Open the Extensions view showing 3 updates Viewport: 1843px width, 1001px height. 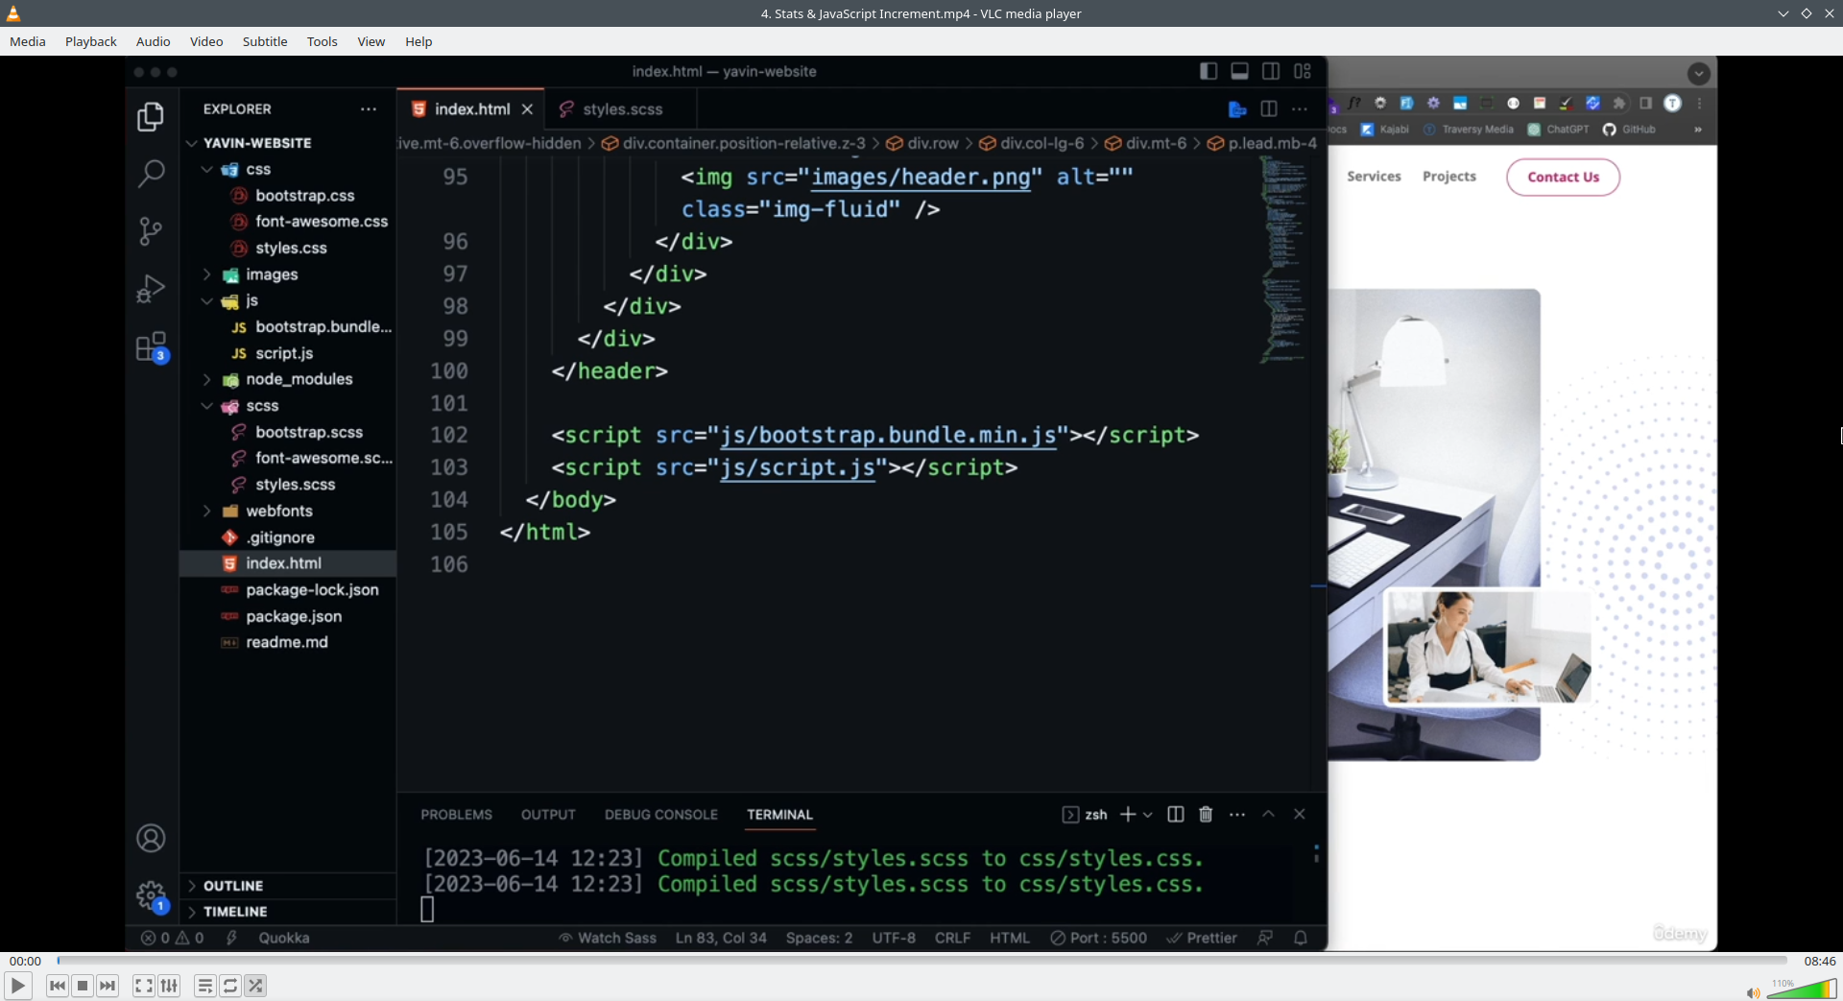[x=151, y=347]
